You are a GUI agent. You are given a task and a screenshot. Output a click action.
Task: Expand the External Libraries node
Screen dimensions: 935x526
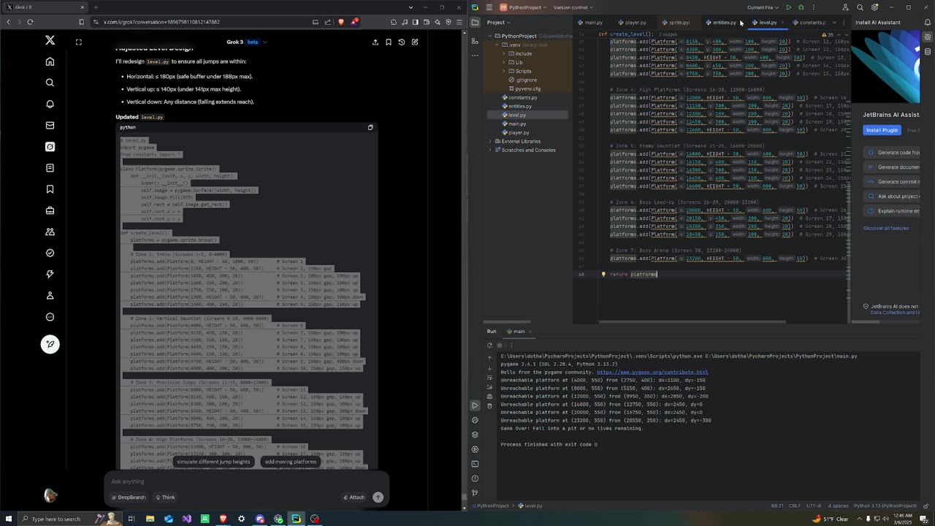[x=490, y=141]
